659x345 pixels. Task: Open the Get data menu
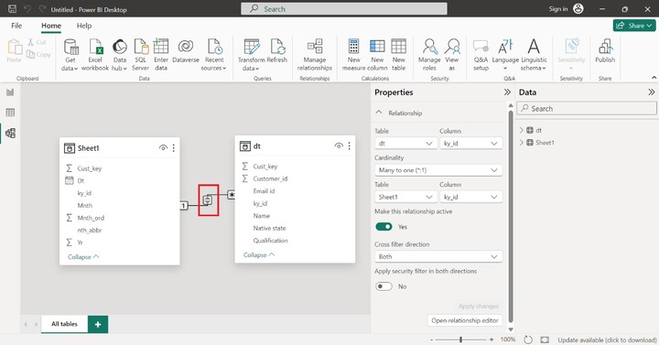click(x=70, y=55)
